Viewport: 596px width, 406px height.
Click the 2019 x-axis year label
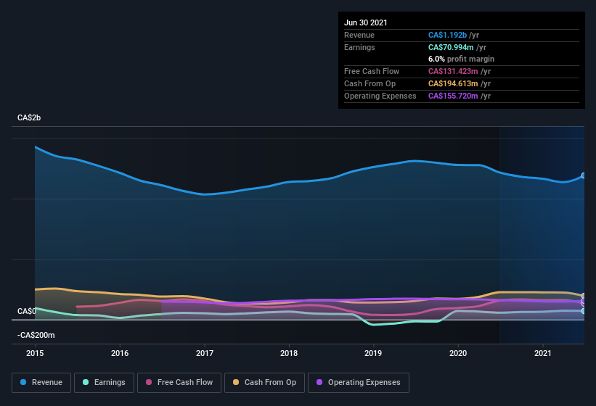coord(373,353)
